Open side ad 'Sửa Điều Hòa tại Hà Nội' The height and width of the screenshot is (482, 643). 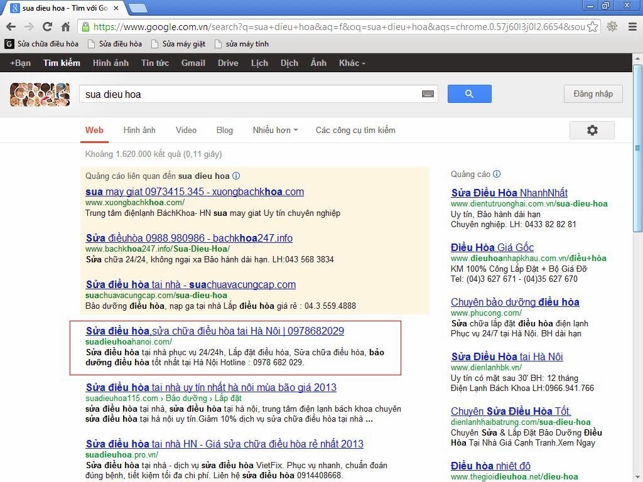(507, 356)
